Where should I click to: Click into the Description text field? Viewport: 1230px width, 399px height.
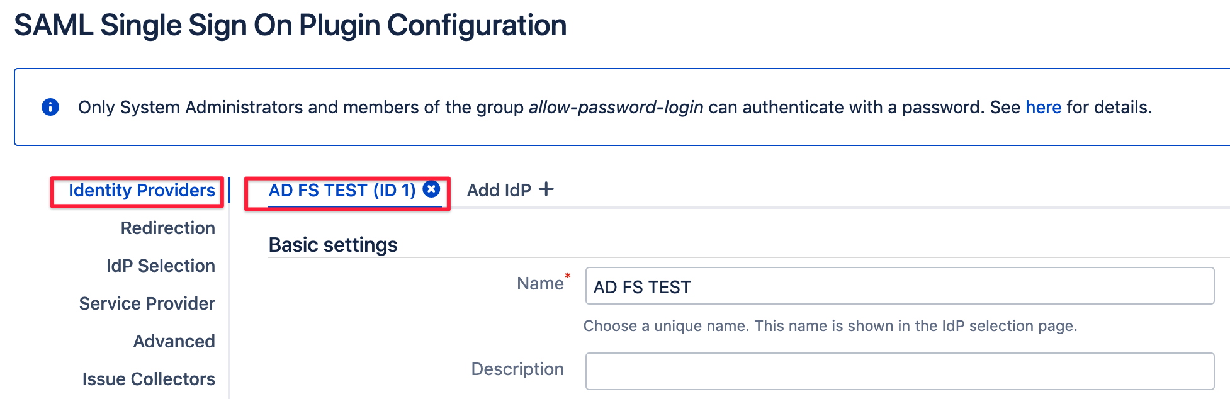click(x=899, y=371)
